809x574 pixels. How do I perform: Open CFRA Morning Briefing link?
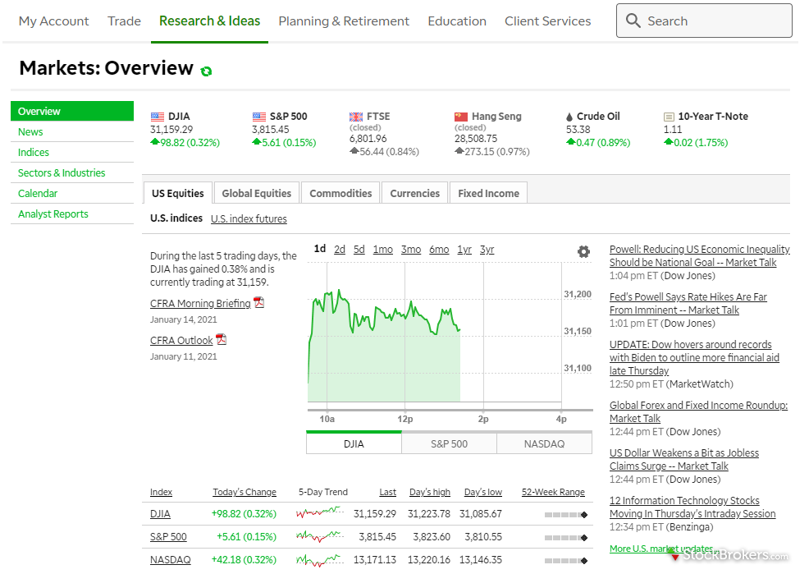200,304
